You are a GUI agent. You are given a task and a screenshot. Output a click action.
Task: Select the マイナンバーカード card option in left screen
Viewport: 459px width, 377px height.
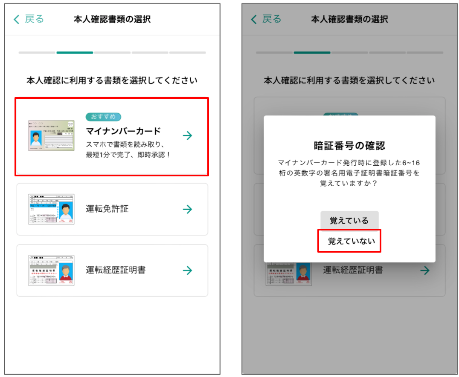[112, 136]
